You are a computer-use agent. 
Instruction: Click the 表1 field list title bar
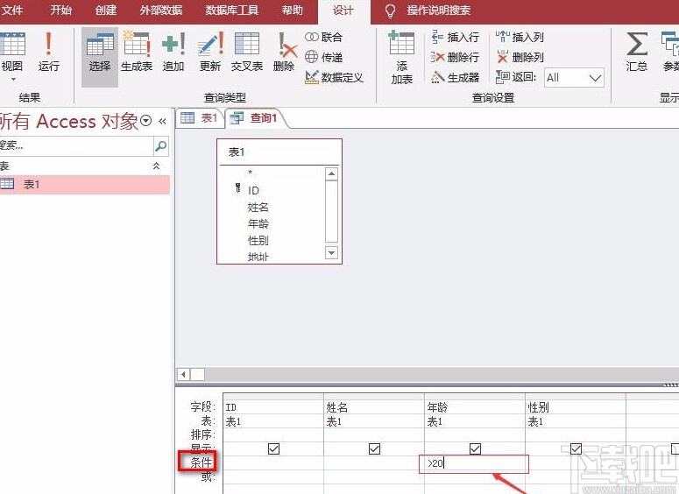coord(279,152)
